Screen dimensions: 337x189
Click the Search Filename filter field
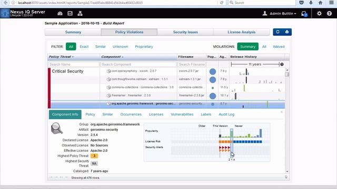192,64
